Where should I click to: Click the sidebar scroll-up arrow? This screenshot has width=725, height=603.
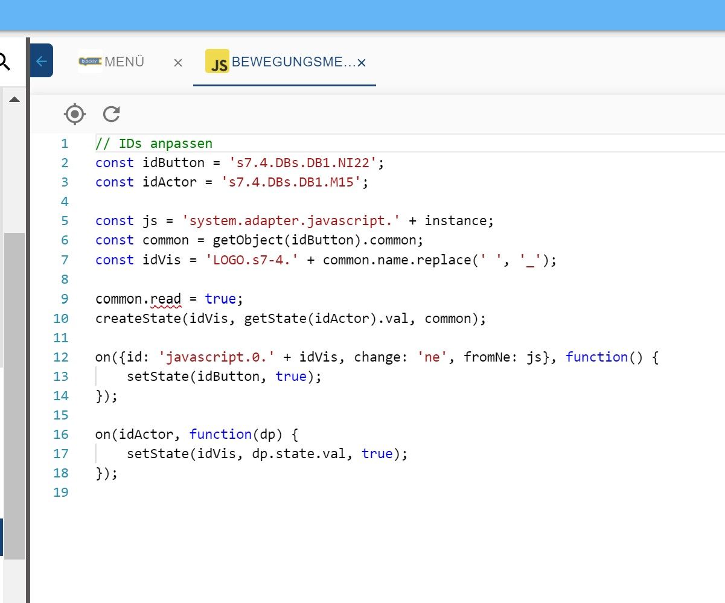pyautogui.click(x=14, y=99)
